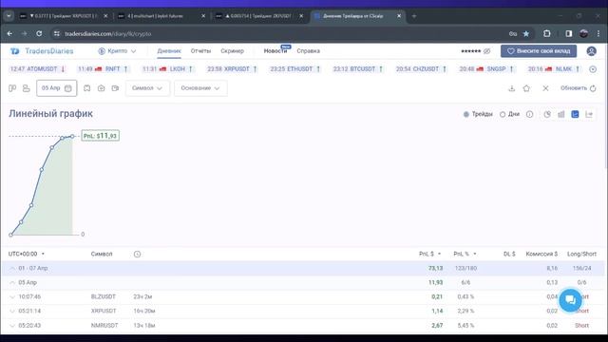
Task: Switch to the multichart bybit futures tab
Action: point(161,16)
